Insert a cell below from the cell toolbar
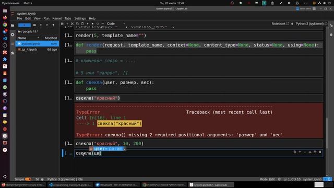The height and width of the screenshot is (188, 334). 315,152
